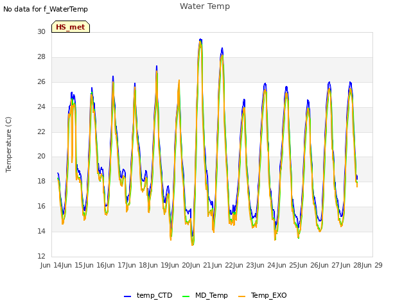Click the 'Jun 27' x-axis date label
The image size is (411, 308).
[328, 265]
